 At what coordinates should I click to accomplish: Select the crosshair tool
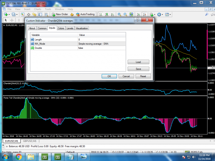12,20
